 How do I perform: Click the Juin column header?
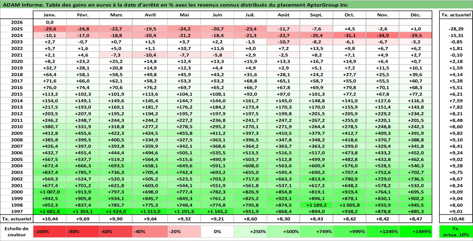point(217,15)
